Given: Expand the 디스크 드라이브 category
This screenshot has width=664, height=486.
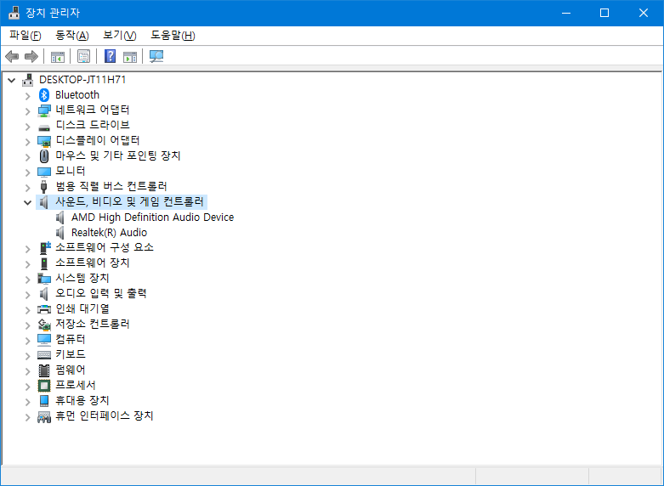Looking at the screenshot, I should (x=27, y=127).
